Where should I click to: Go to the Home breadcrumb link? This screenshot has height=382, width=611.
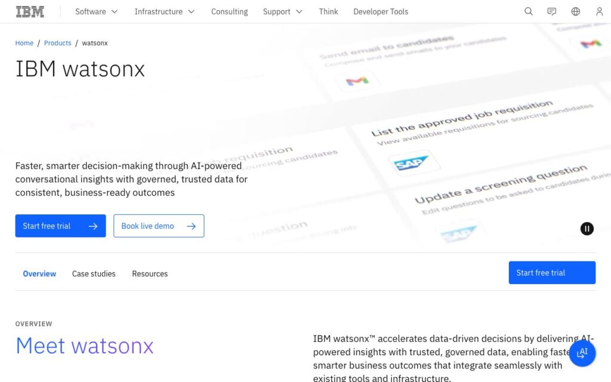point(24,43)
